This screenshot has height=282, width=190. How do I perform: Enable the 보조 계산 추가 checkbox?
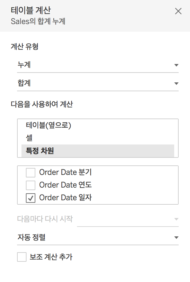click(x=22, y=257)
